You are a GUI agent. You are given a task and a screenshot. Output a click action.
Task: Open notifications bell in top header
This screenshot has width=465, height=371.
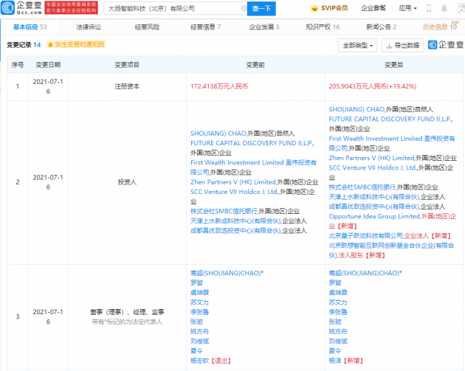click(444, 8)
